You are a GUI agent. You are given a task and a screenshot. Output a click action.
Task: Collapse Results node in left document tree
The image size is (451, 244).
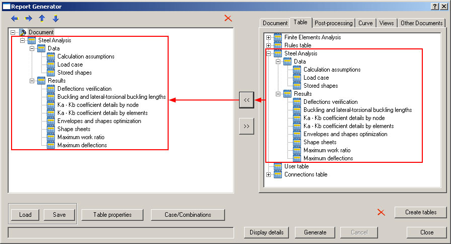[32, 81]
